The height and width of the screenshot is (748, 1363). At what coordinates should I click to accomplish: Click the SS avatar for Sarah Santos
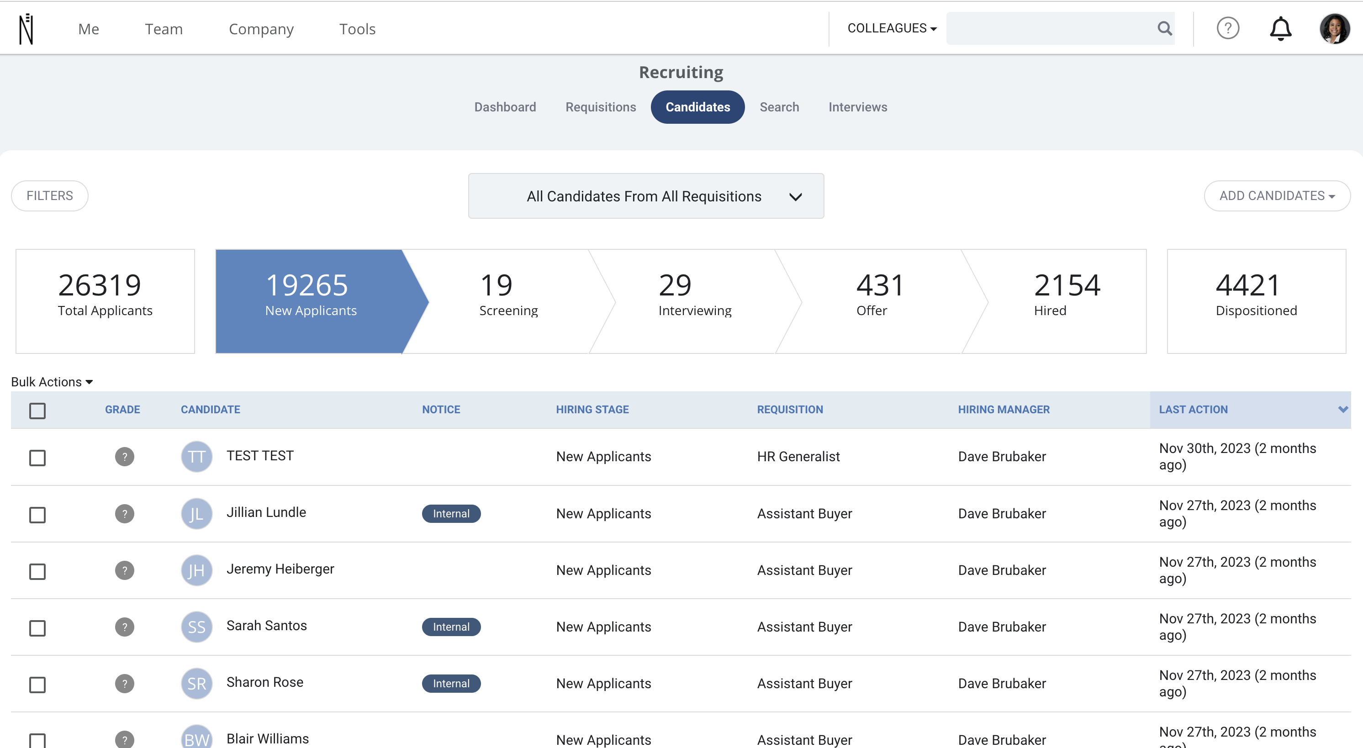click(196, 627)
